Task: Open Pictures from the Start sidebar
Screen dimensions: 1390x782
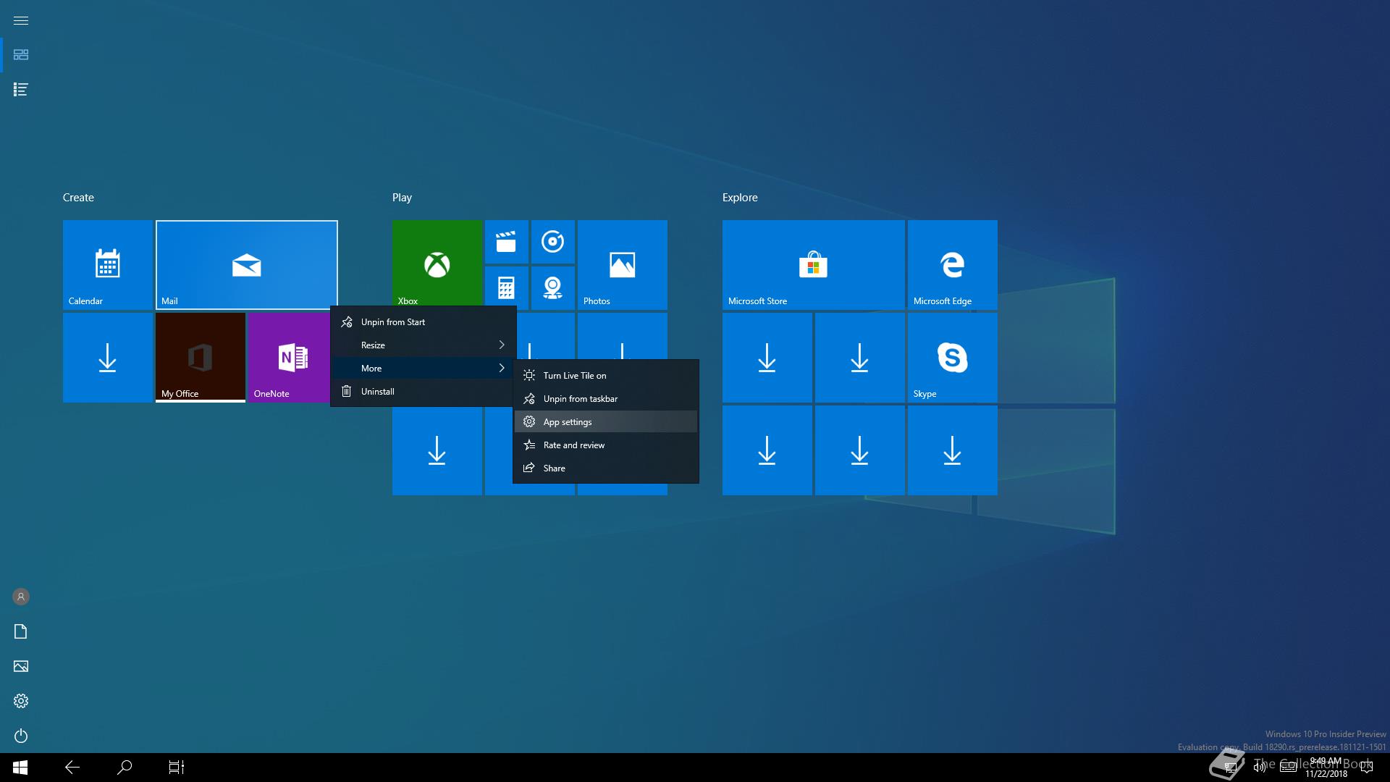Action: [21, 666]
